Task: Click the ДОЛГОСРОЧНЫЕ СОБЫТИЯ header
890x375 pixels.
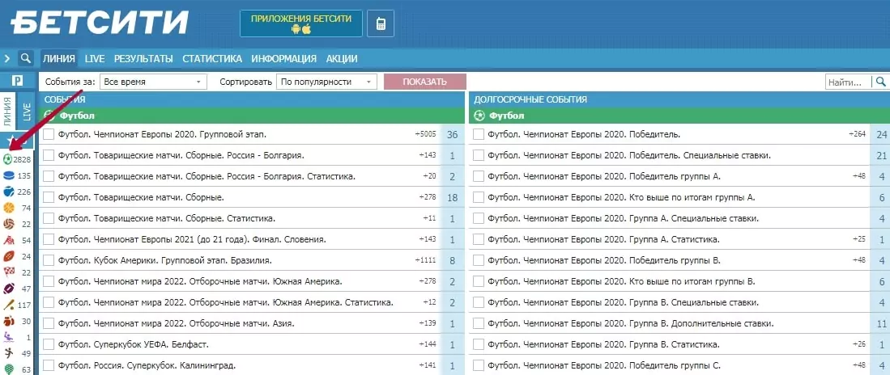Action: point(530,99)
